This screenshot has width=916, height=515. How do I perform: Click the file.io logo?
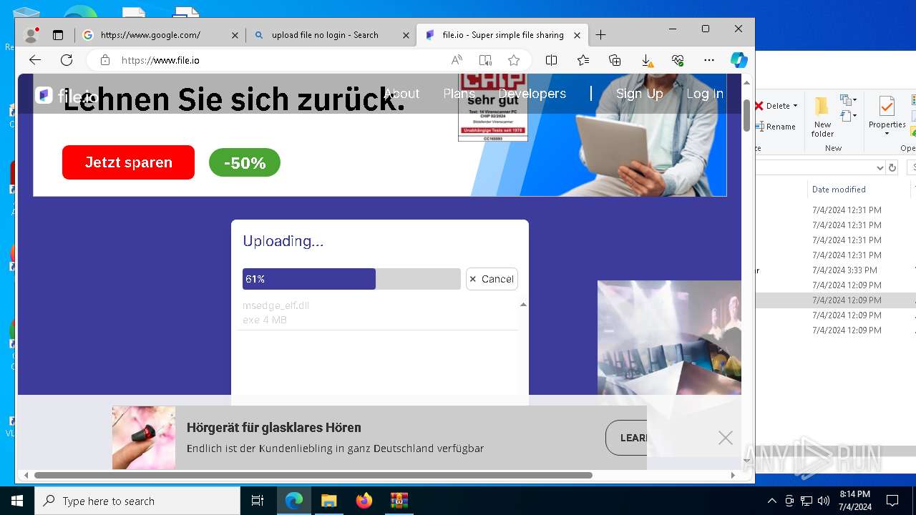66,95
